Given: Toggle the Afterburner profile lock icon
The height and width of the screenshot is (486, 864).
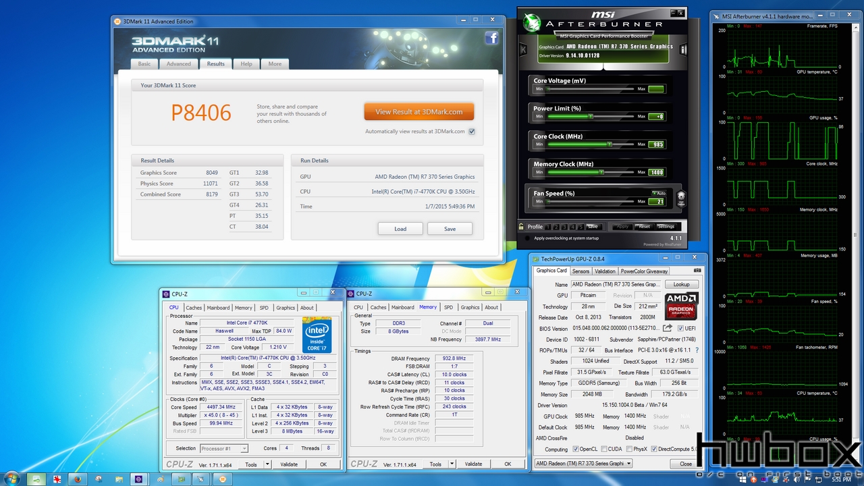Looking at the screenshot, I should coord(522,226).
